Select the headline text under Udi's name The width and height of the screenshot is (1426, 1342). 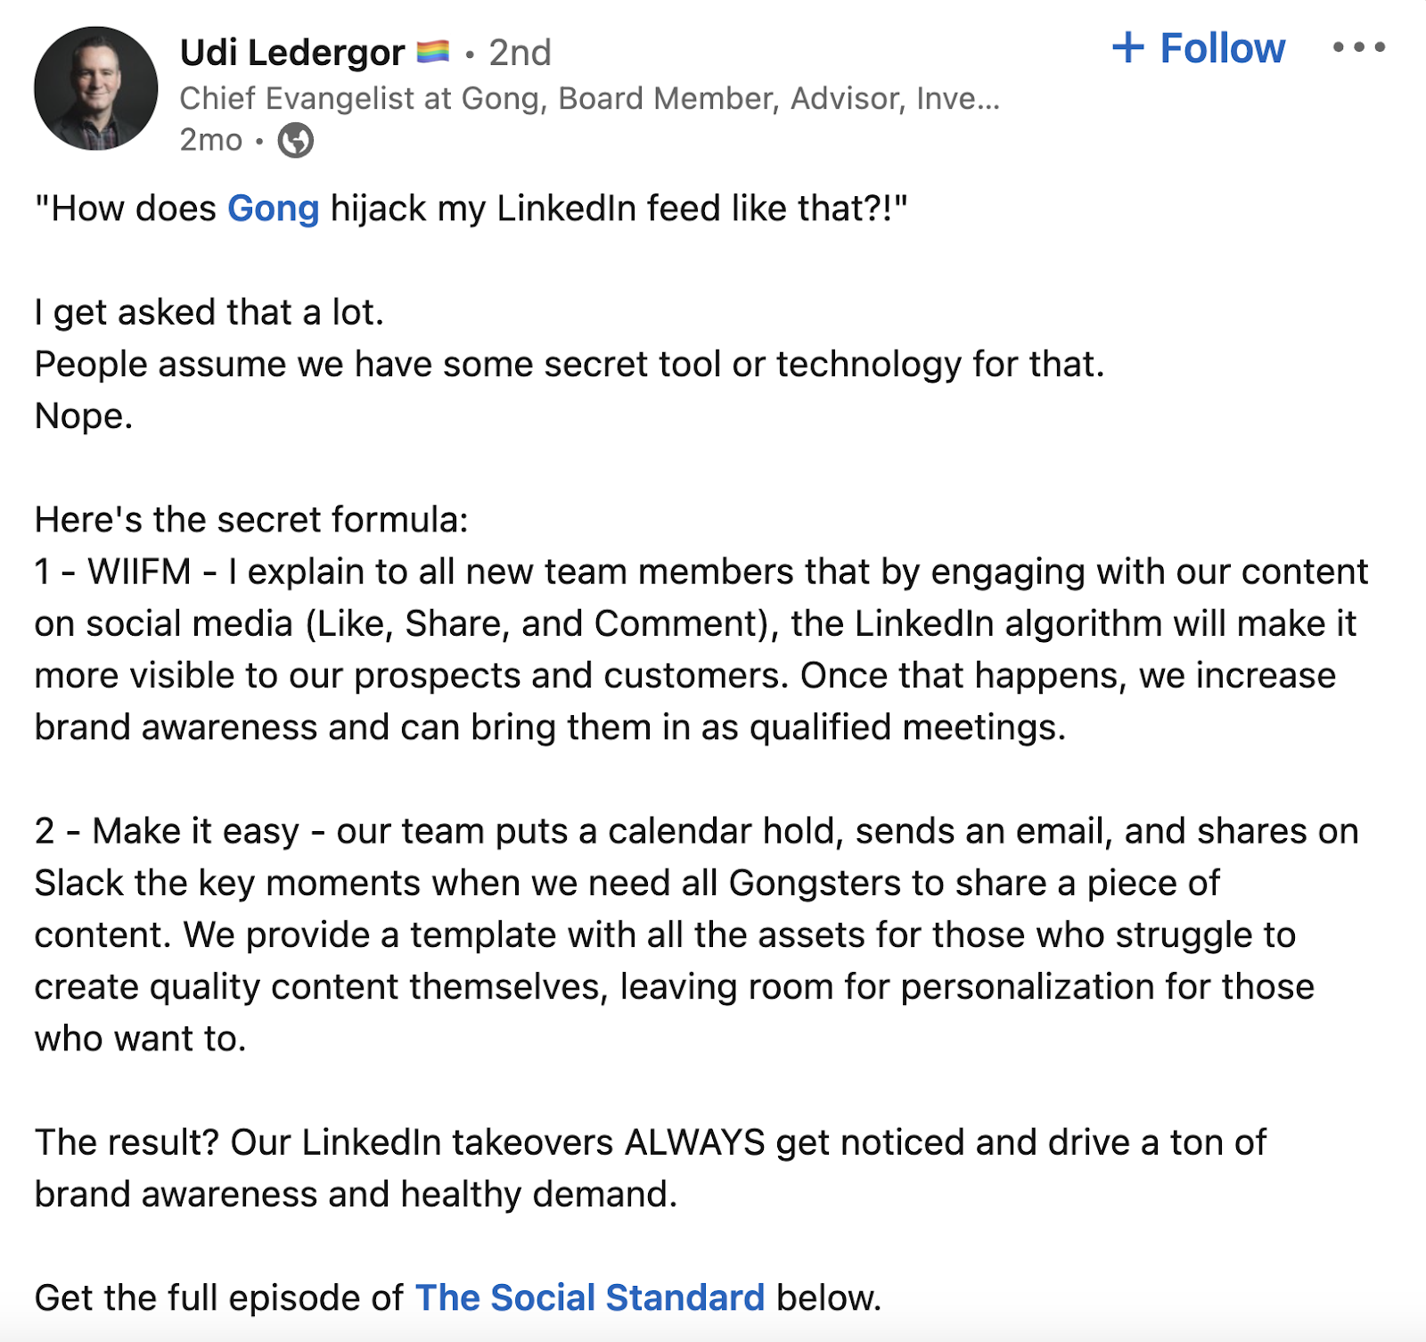click(x=588, y=98)
